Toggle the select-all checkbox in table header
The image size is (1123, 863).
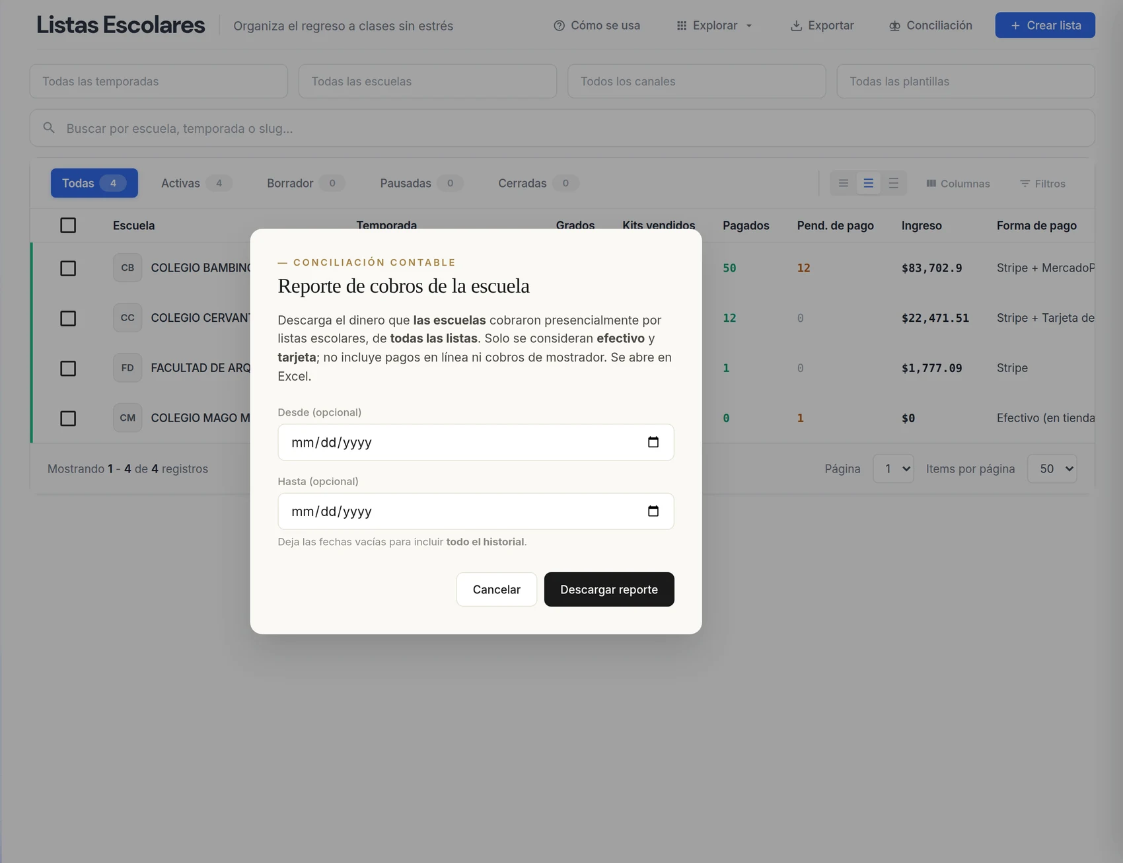(x=68, y=225)
